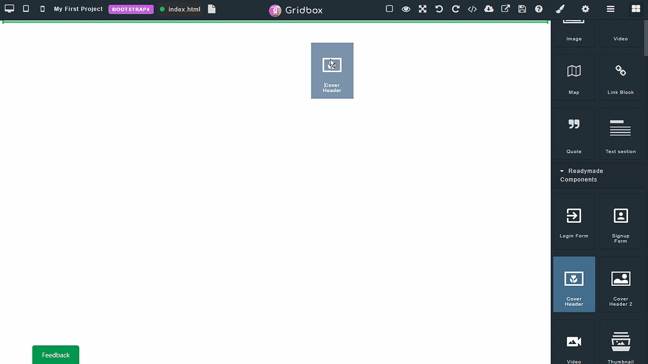Toggle the preview eye icon

tap(406, 9)
